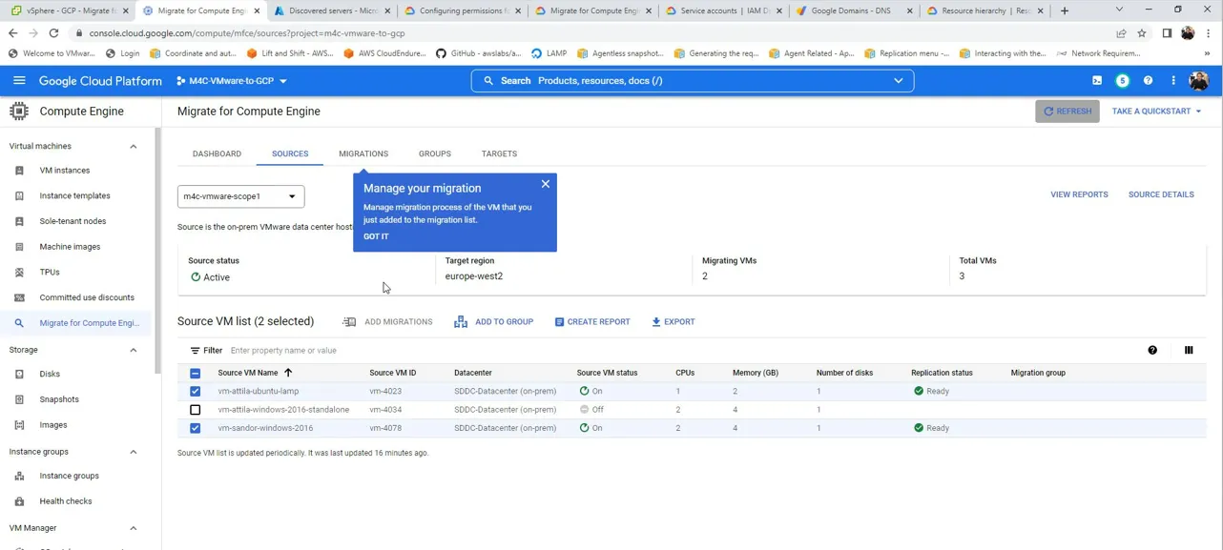The image size is (1223, 550).
Task: Uncheck vm-attila-ubuntu-lamp row checkbox
Action: [x=196, y=392]
